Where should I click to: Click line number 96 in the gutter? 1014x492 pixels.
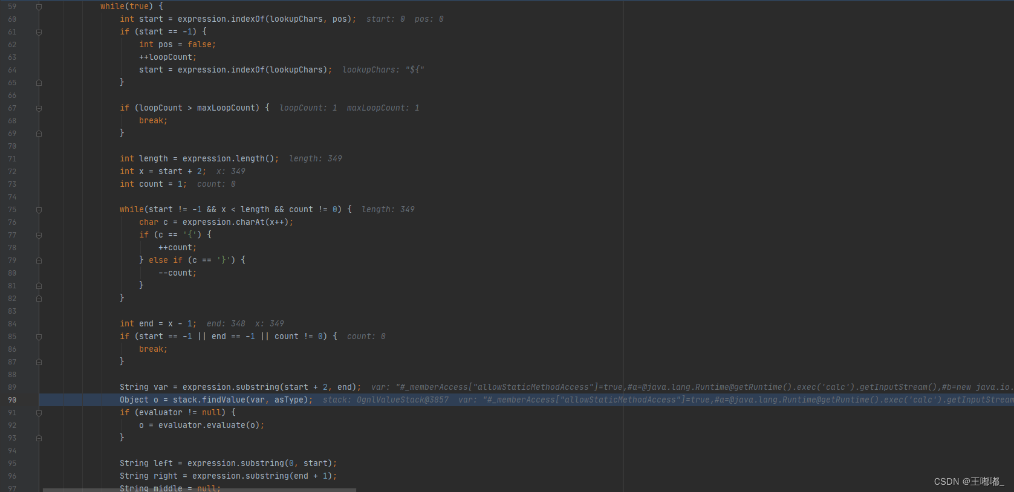tap(12, 476)
